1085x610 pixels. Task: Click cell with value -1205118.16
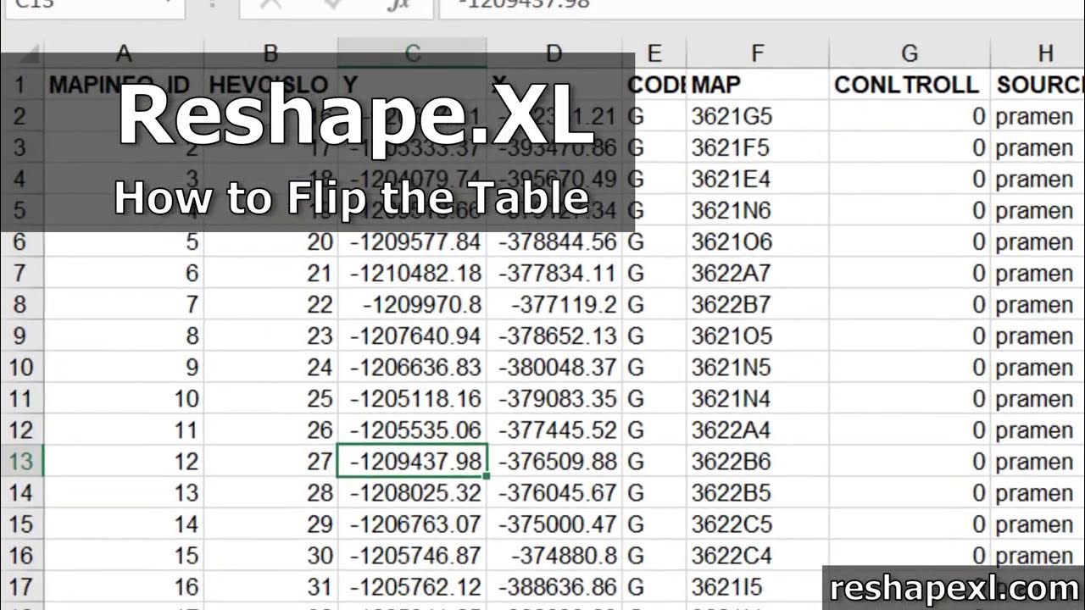click(x=412, y=399)
